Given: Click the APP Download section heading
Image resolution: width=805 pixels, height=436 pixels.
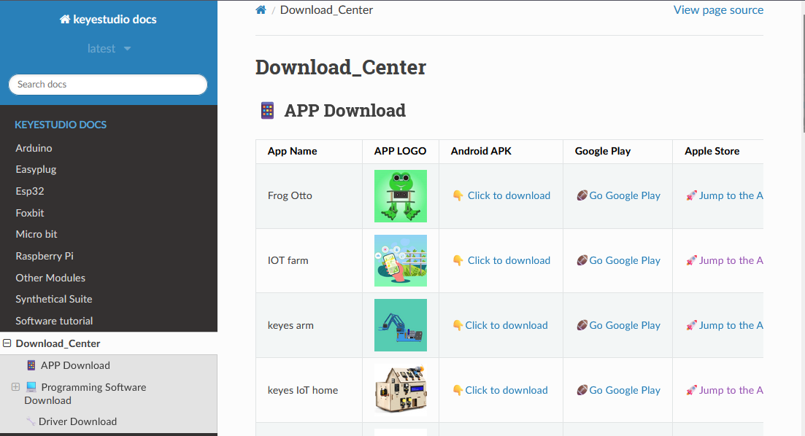Looking at the screenshot, I should click(345, 110).
